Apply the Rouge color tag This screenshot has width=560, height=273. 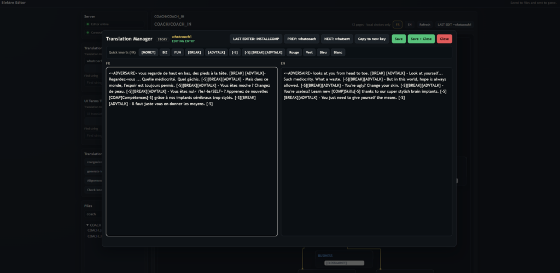click(294, 52)
